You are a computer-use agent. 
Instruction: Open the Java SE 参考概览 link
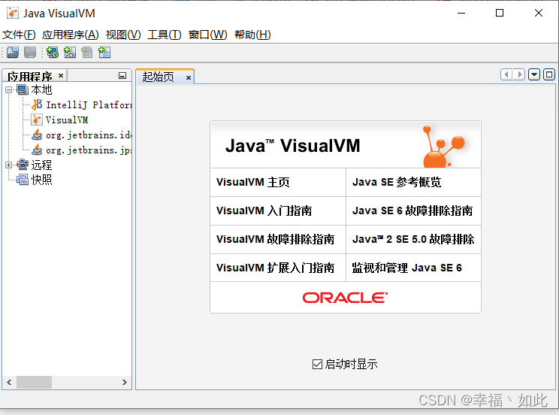coord(397,182)
